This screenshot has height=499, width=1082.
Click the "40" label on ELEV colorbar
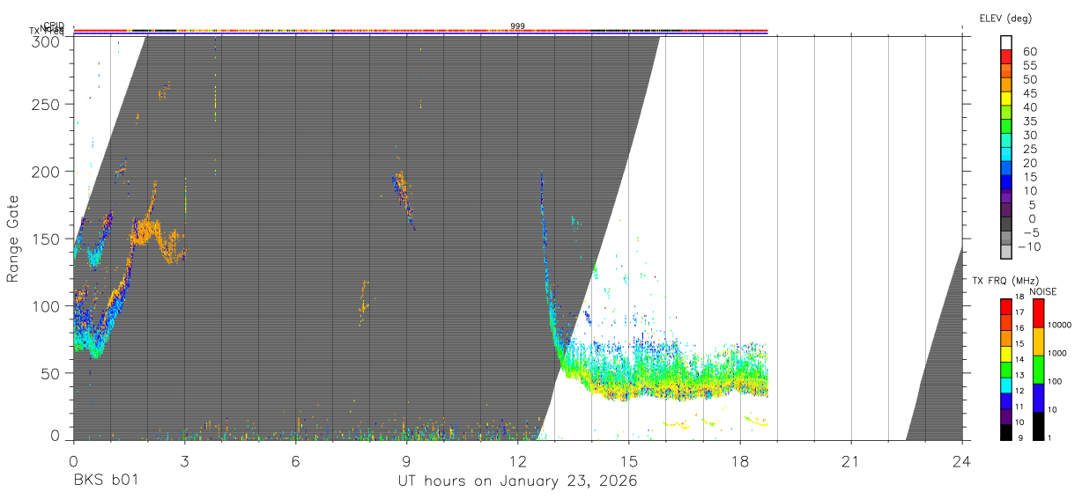(x=1029, y=107)
